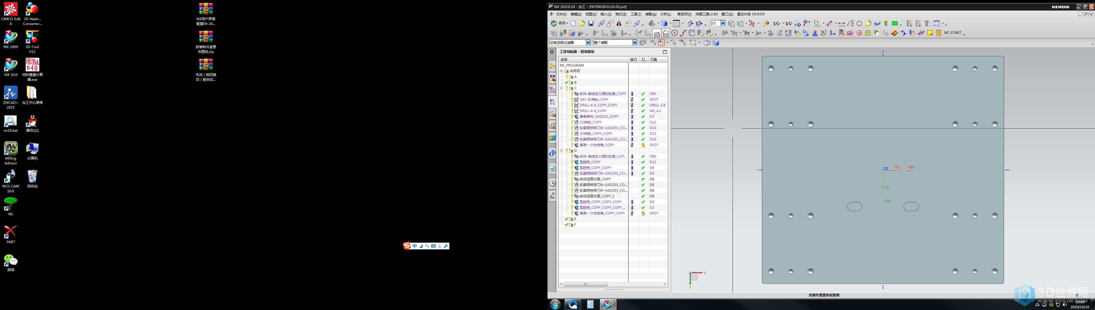1095x310 pixels.
Task: Open CIMCO Edit 8 desktop shortcut
Action: [11, 14]
